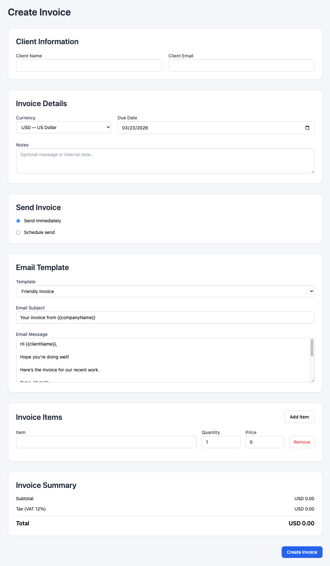The height and width of the screenshot is (566, 330).
Task: Click the optional Notes text area
Action: (165, 161)
